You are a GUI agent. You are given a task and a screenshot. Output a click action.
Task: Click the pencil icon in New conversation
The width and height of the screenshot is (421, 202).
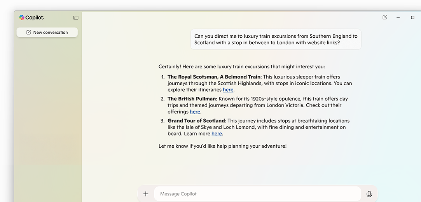(x=28, y=32)
